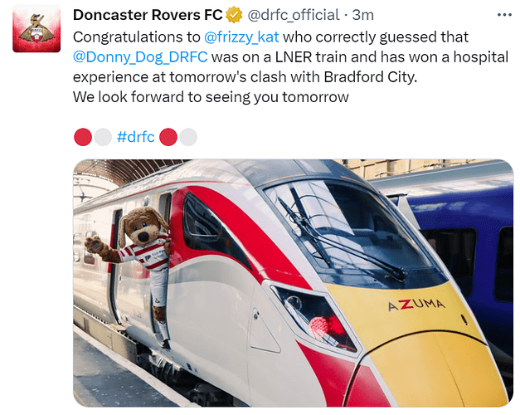The width and height of the screenshot is (520, 415).
Task: Visit the @Donny_Dog_DRFC mention
Action: click(140, 57)
